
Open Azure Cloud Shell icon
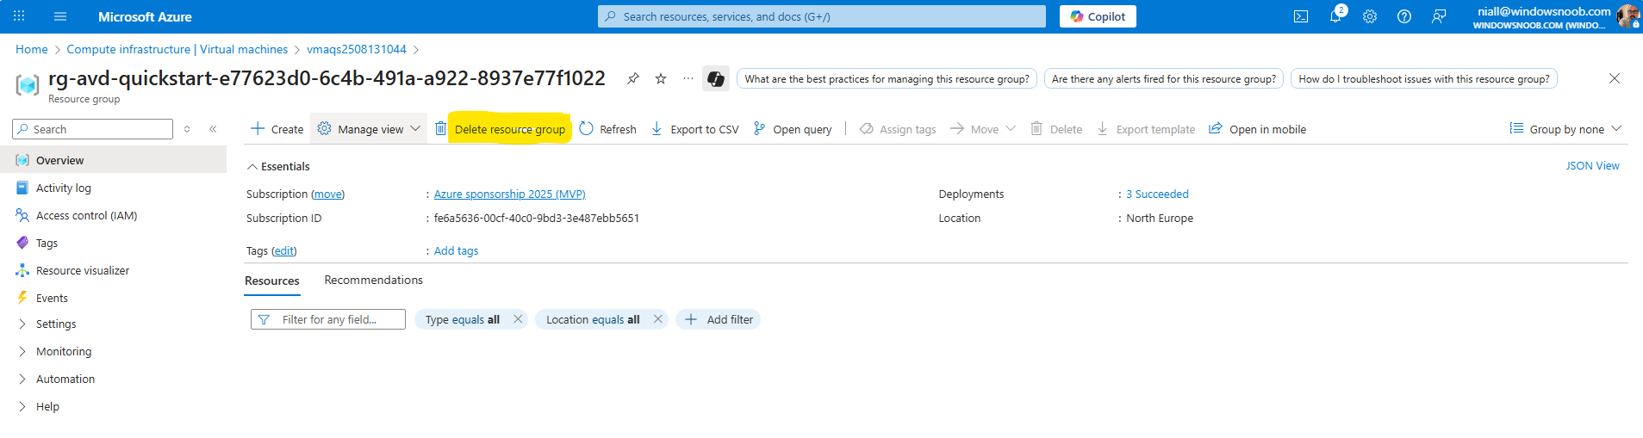[x=1301, y=16]
